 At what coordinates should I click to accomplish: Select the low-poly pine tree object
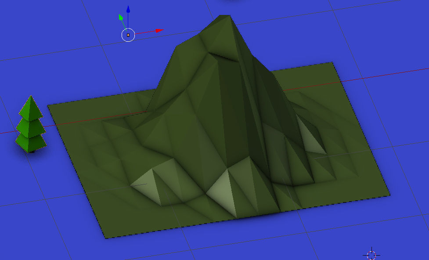pos(31,124)
